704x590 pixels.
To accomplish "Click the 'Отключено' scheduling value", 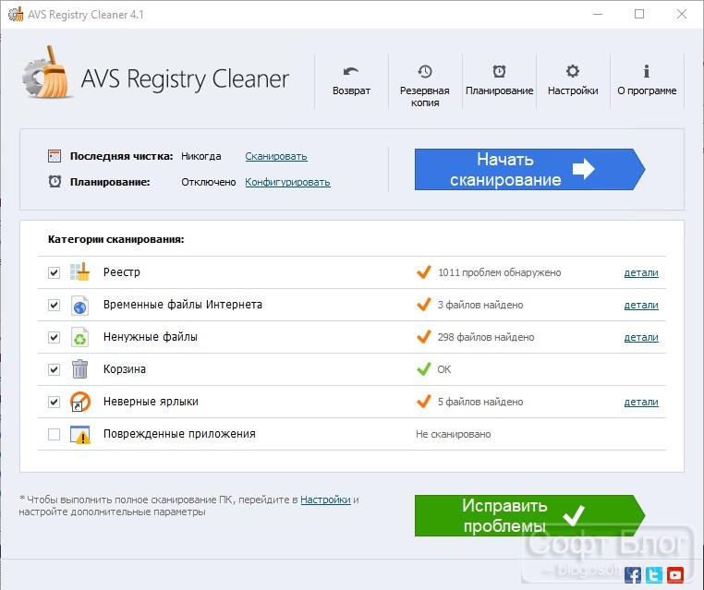I will click(x=208, y=182).
